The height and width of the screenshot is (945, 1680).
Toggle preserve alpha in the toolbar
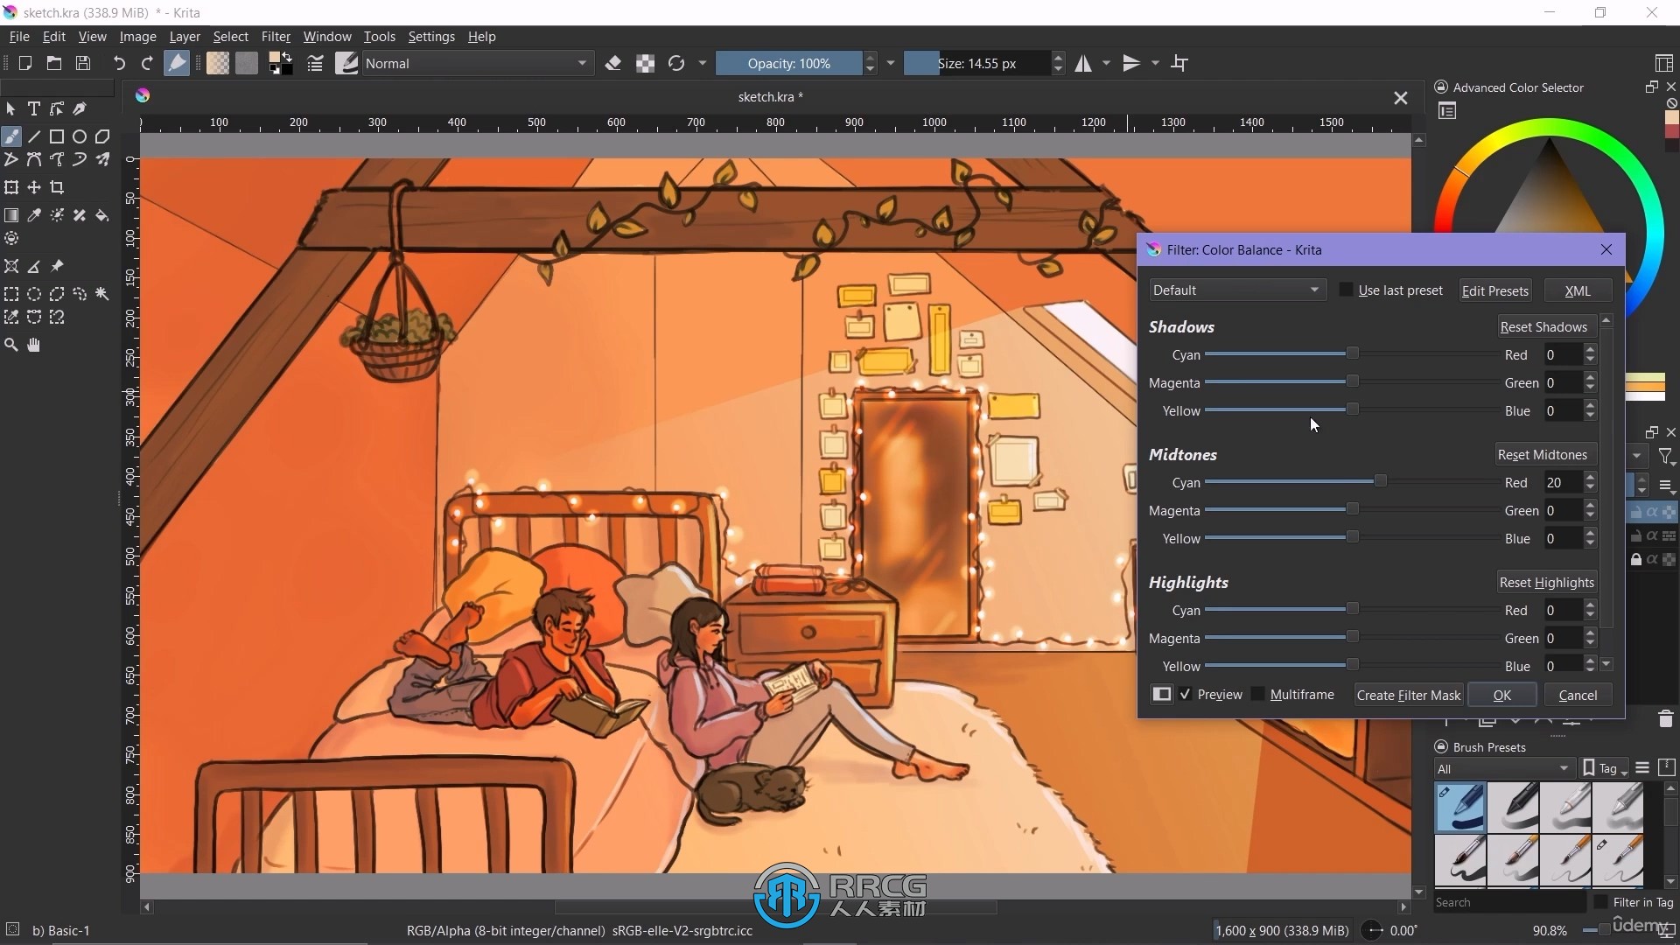645,63
